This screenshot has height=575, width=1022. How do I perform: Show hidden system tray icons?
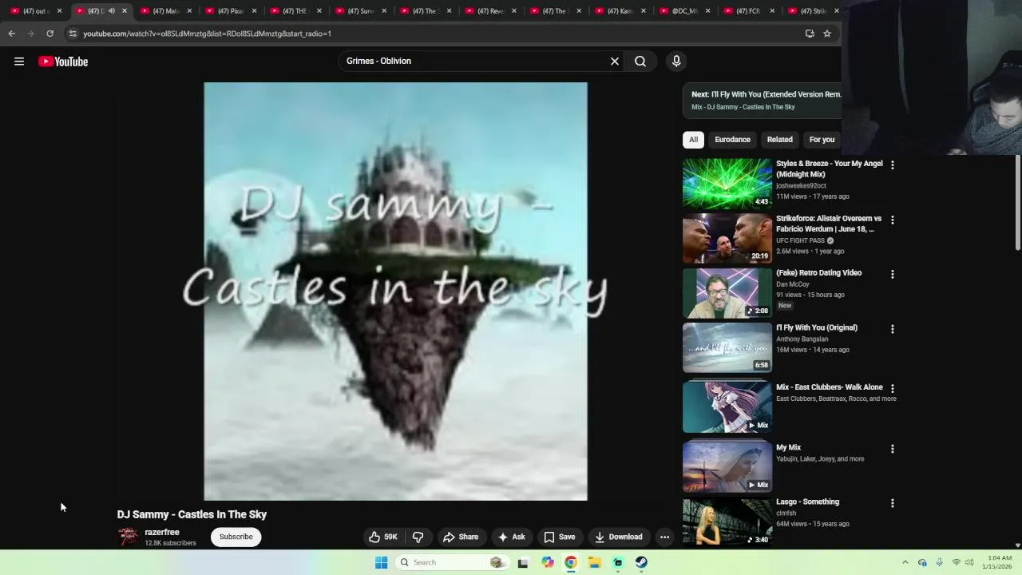pyautogui.click(x=905, y=562)
